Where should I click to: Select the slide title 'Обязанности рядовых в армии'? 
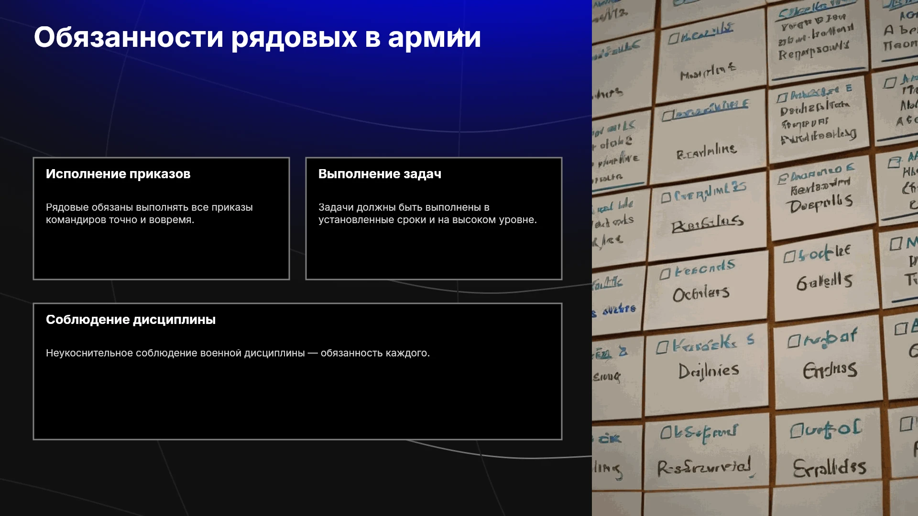point(257,37)
